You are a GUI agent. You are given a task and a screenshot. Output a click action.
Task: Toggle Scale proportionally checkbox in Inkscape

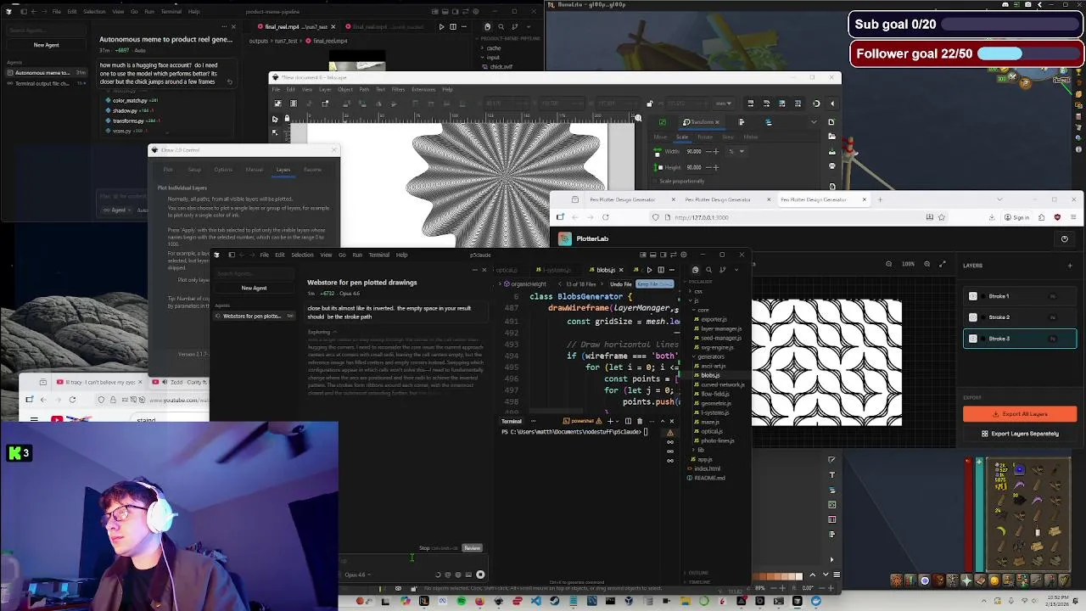657,181
